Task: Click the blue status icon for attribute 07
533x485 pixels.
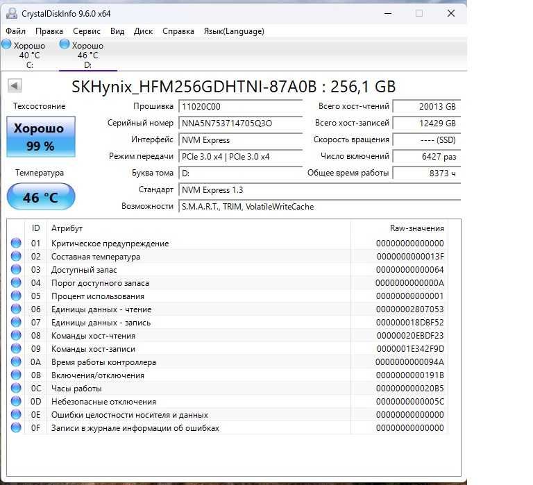Action: pyautogui.click(x=16, y=322)
